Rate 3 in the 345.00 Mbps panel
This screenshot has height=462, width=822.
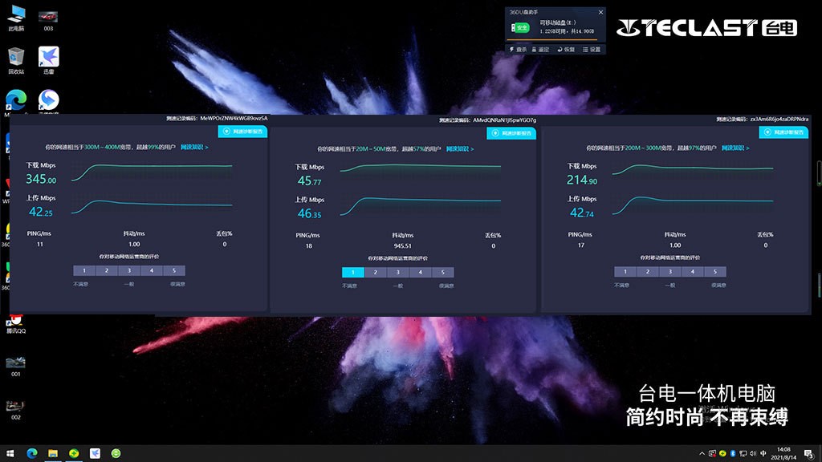coord(129,270)
